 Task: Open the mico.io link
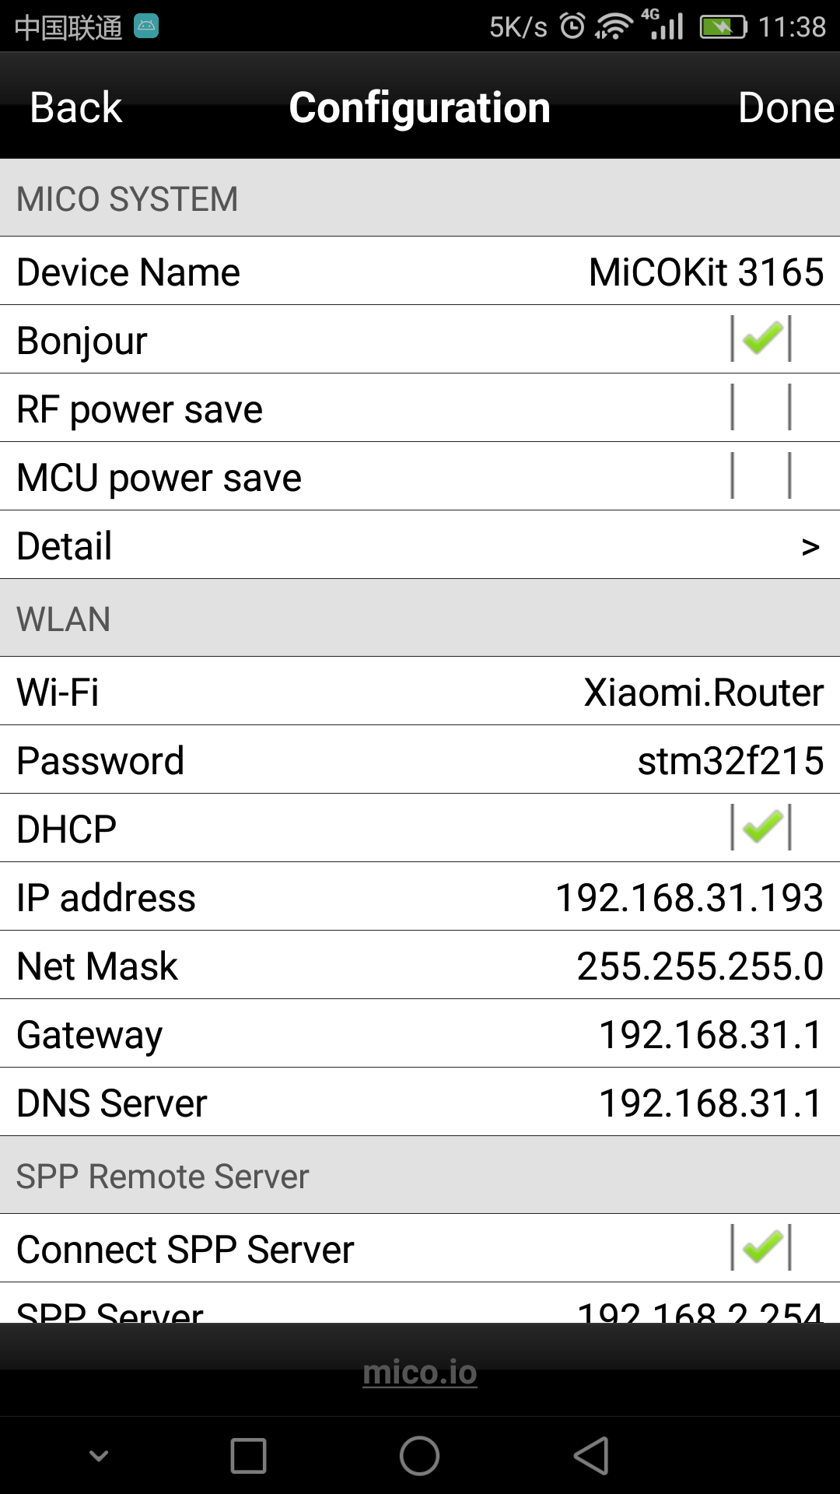[420, 1372]
